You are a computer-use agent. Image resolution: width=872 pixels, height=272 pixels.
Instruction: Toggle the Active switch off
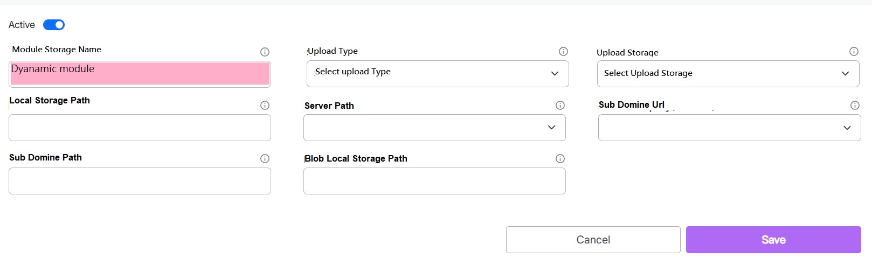[x=54, y=25]
